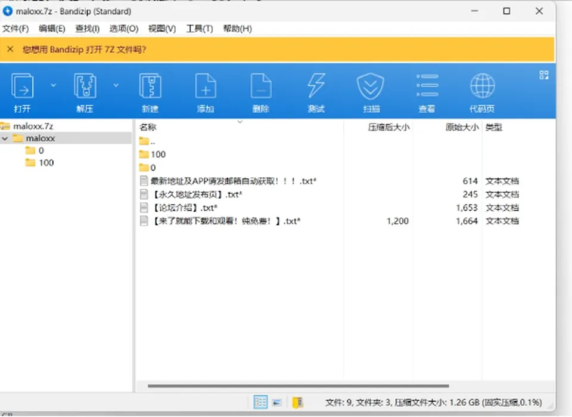This screenshot has height=417, width=572.
Task: Select the 最新地址及APP txt file
Action: coord(228,181)
